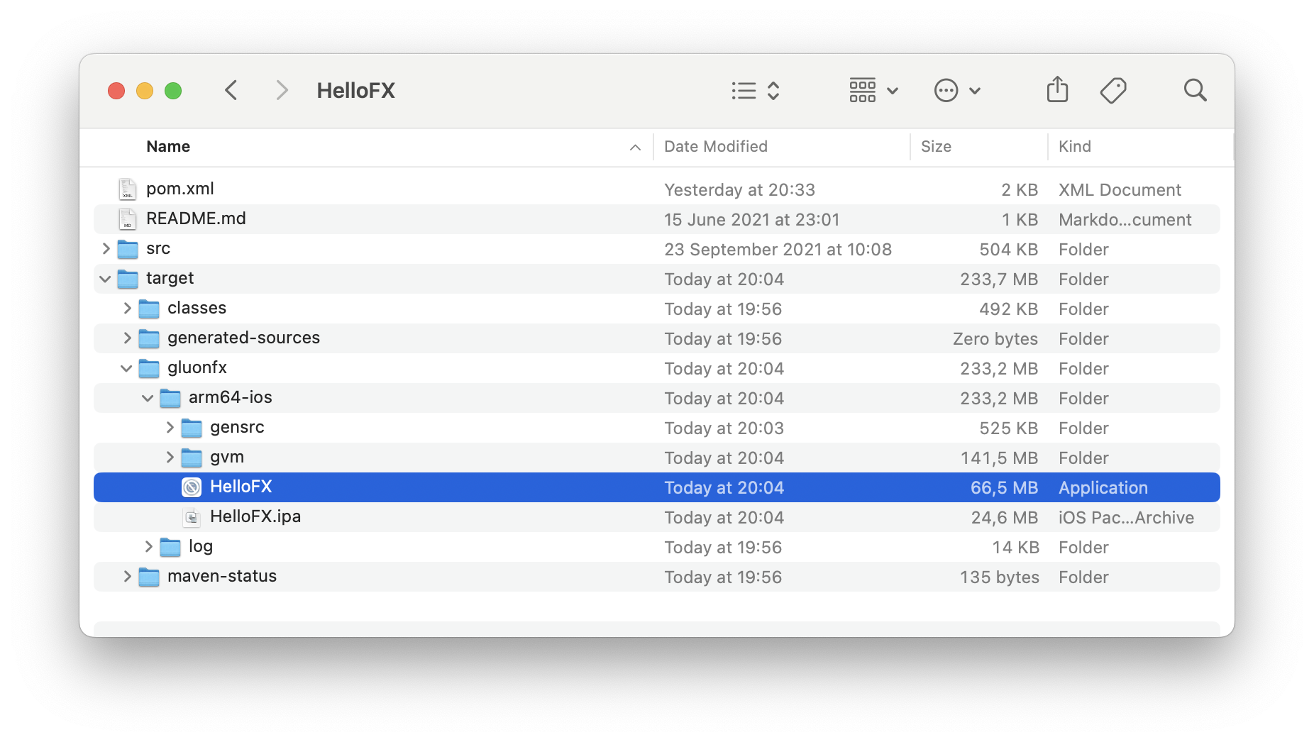
Task: Select the pom.xml file name
Action: click(180, 189)
